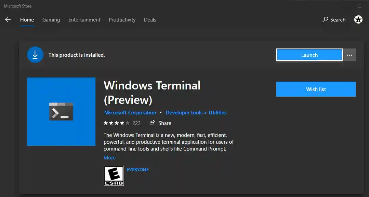This screenshot has width=369, height=197.
Task: Expand the description with the More link
Action: pyautogui.click(x=109, y=157)
